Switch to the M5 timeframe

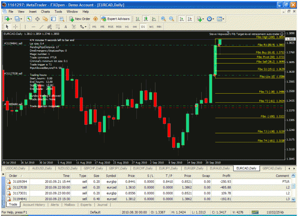point(102,27)
